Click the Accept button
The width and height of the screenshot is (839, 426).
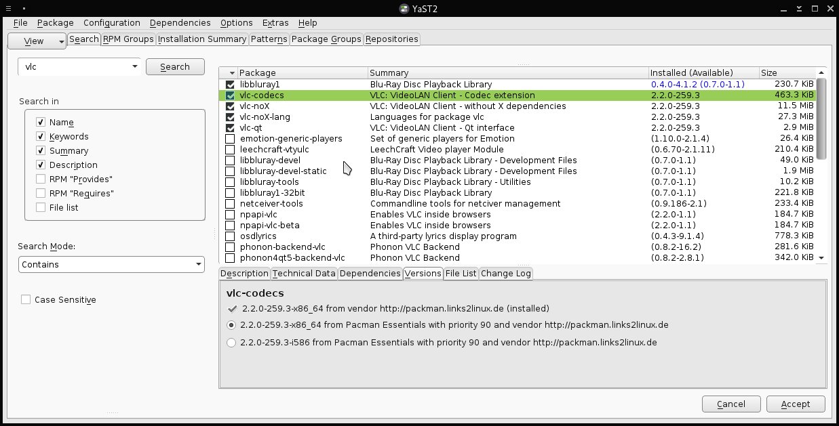tap(796, 404)
